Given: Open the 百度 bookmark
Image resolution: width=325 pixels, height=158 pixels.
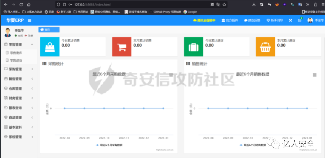Looking at the screenshot, I should [x=49, y=12].
